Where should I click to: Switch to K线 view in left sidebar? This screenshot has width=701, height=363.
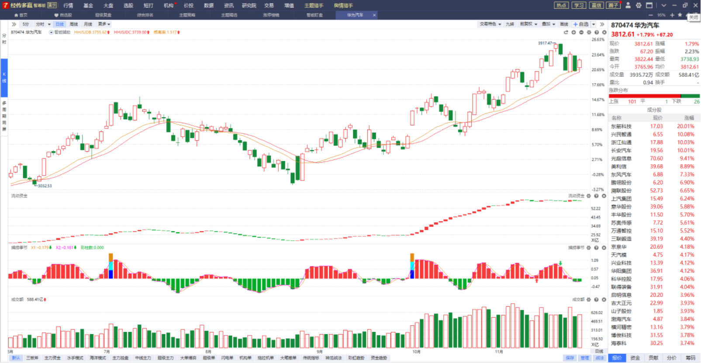click(4, 77)
